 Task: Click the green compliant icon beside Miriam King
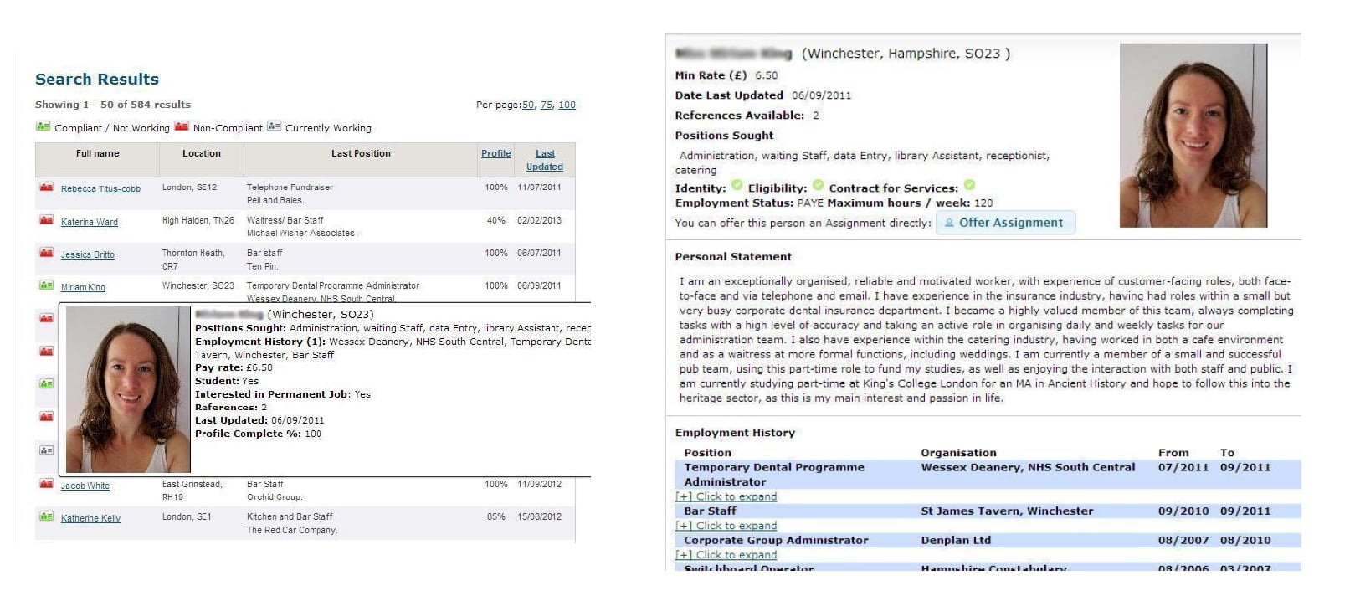click(x=46, y=285)
